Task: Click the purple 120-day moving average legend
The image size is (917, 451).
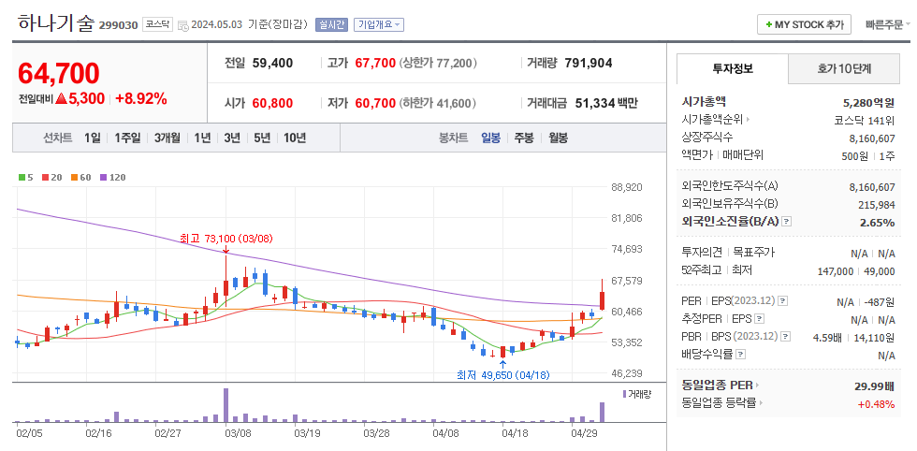Action: [x=113, y=177]
